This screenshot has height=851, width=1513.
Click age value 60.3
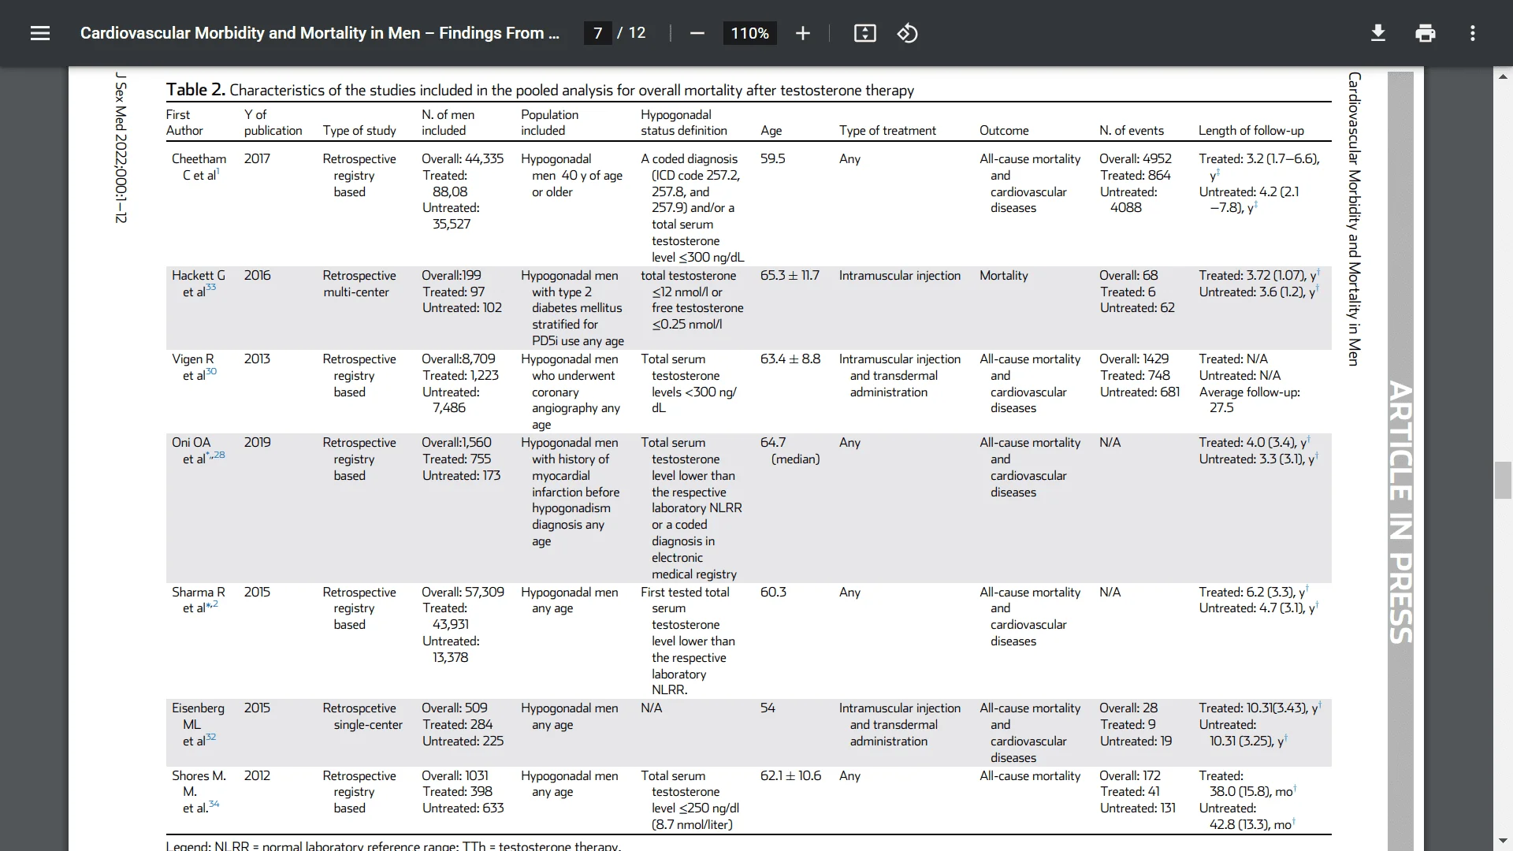tap(773, 592)
